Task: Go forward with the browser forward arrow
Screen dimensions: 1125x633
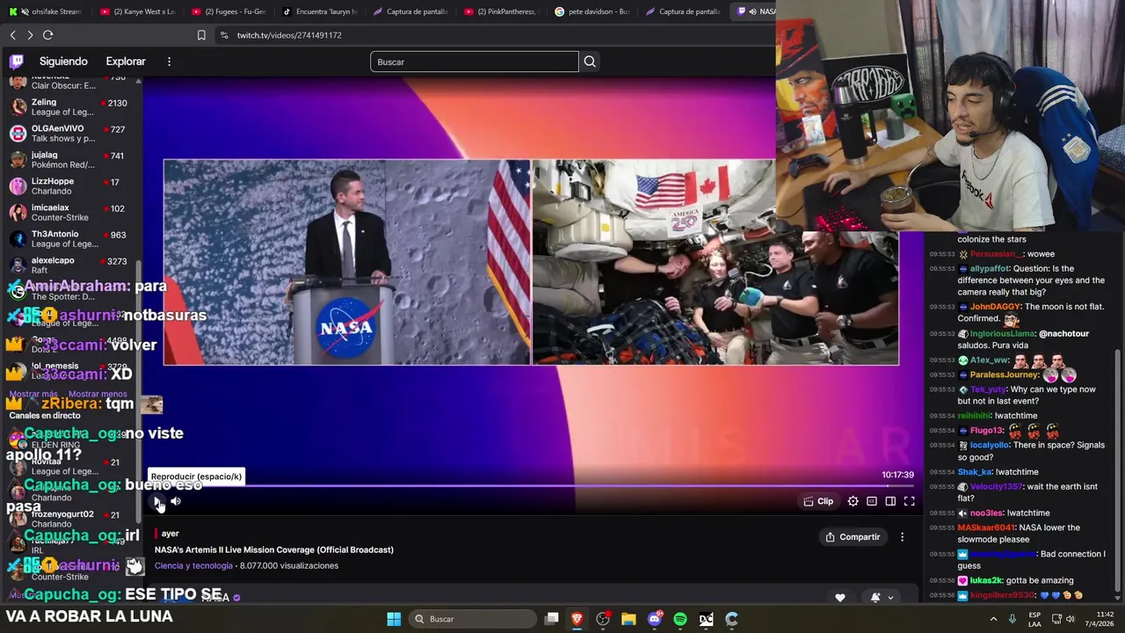Action: [30, 35]
